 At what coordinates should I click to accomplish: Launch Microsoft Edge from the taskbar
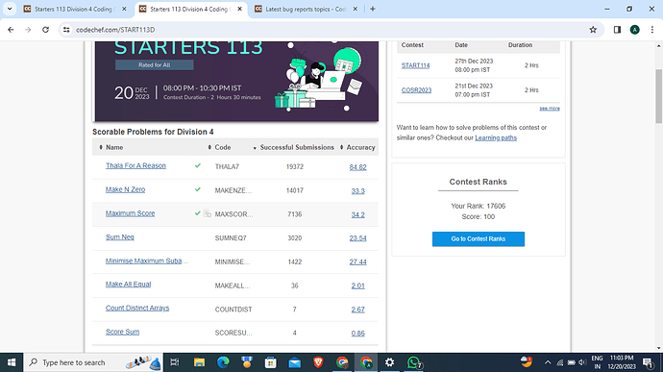(223, 362)
